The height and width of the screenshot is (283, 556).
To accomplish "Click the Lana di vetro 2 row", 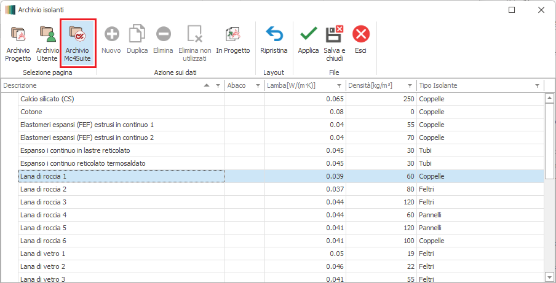I will 121,266.
